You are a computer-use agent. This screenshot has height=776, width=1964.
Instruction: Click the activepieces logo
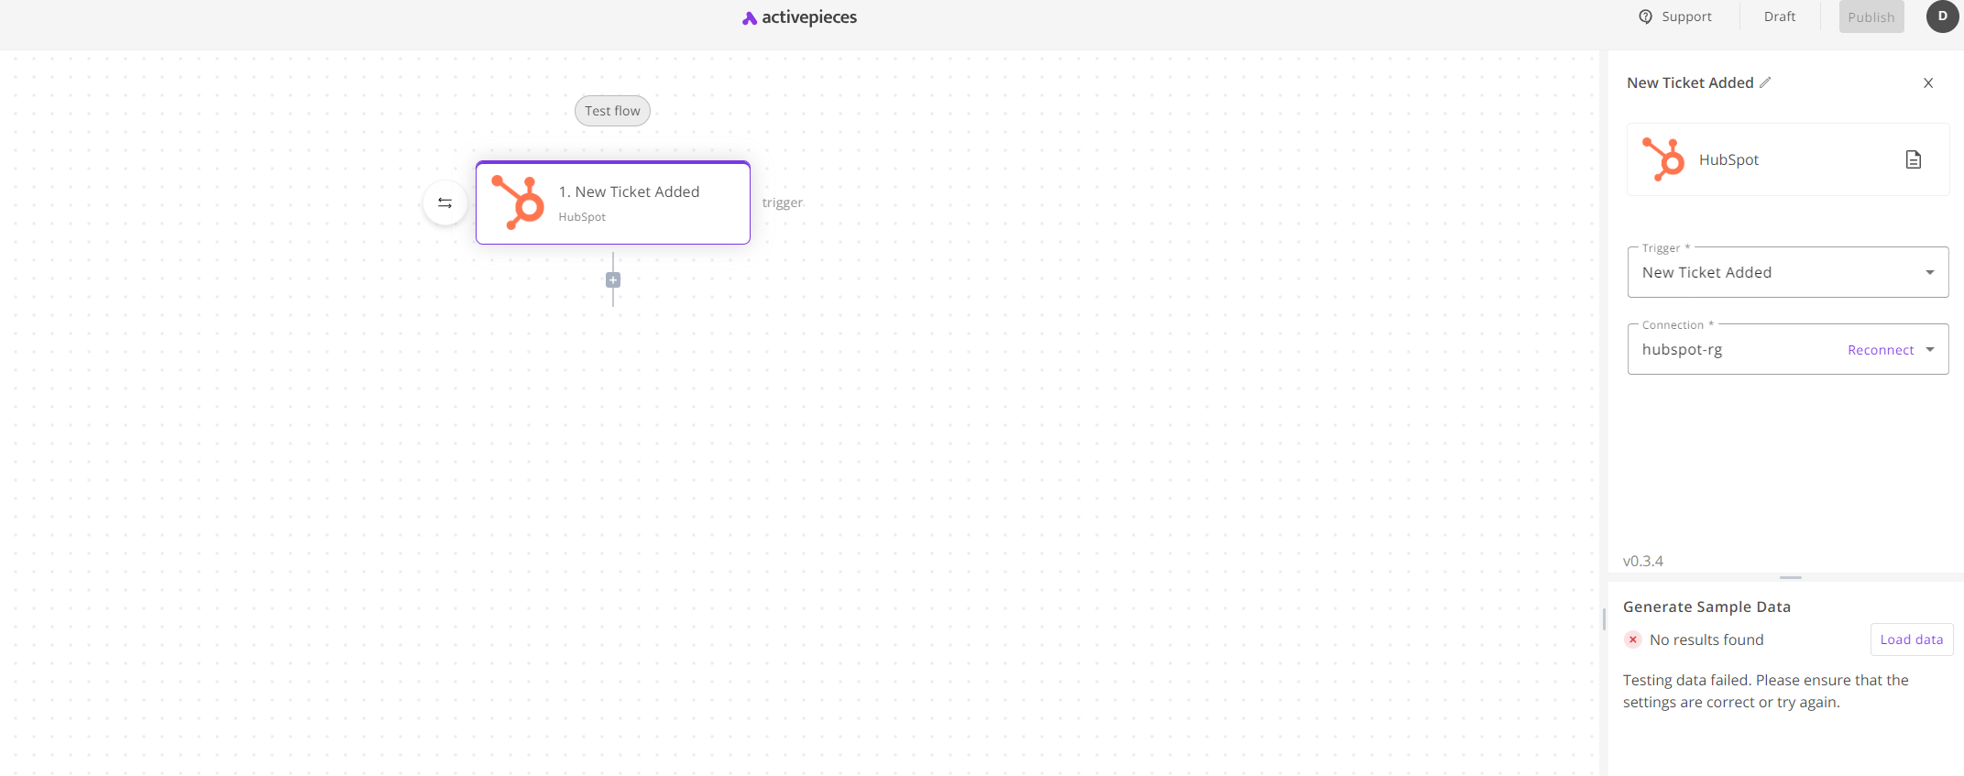point(799,17)
